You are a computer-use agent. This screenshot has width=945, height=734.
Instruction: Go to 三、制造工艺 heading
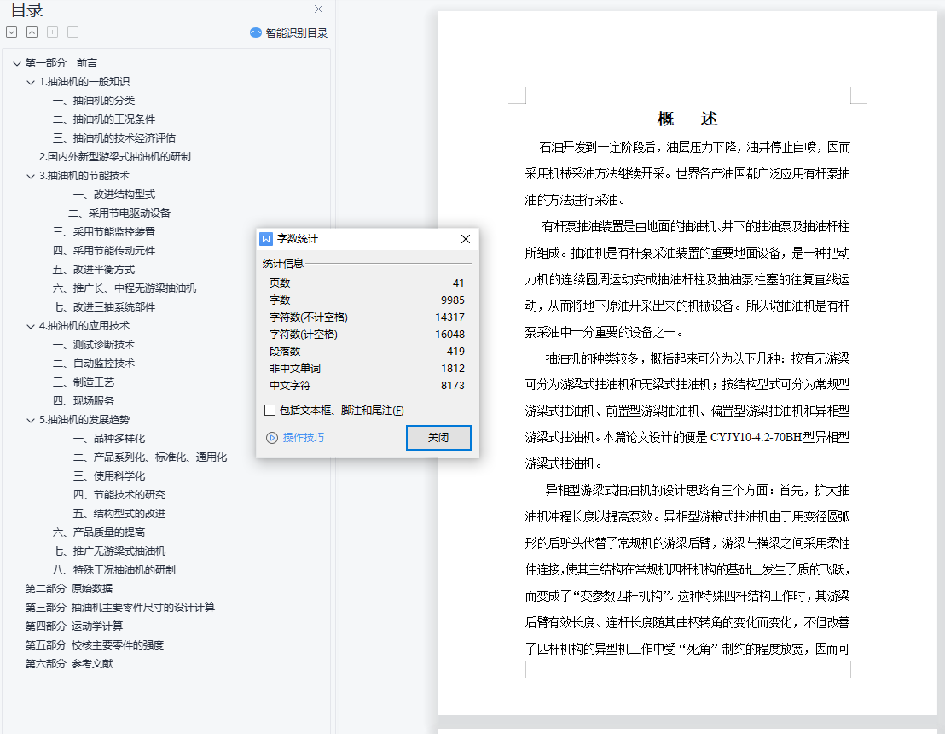coord(84,382)
